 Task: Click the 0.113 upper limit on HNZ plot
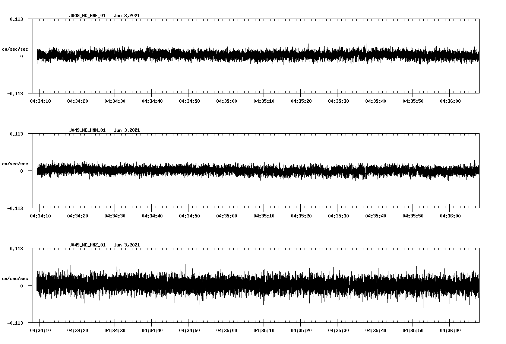(16, 249)
